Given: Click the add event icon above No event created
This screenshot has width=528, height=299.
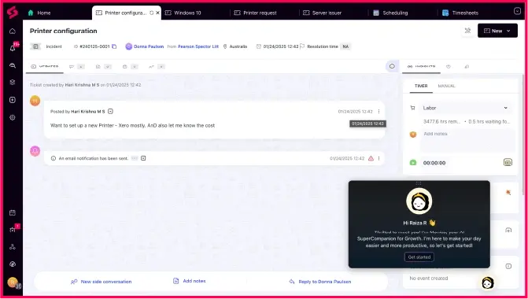Looking at the screenshot, I should [508, 266].
